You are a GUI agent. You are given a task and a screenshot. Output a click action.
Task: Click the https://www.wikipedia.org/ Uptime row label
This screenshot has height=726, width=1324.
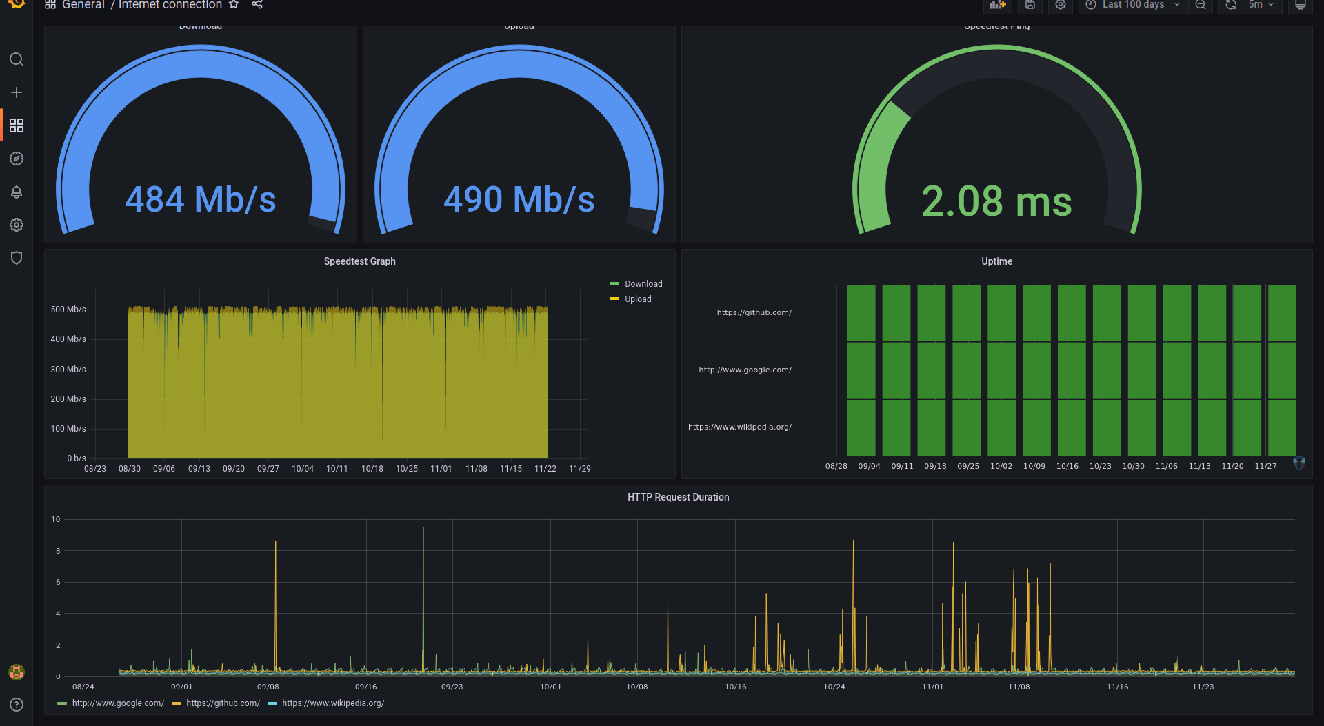pos(740,427)
